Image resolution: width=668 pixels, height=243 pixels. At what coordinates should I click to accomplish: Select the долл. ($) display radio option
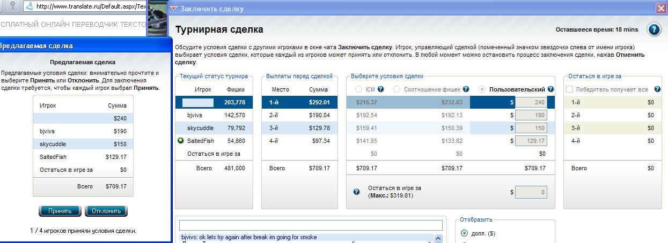[464, 233]
